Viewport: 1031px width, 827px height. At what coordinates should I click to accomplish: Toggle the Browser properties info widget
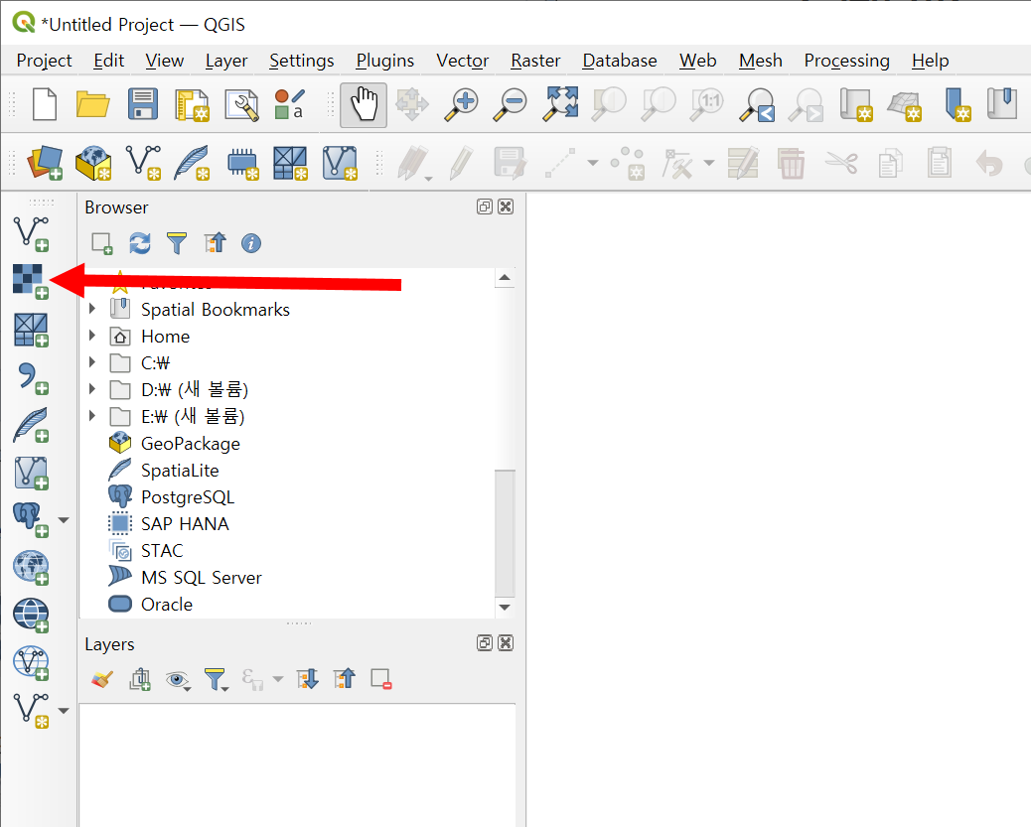tap(251, 243)
